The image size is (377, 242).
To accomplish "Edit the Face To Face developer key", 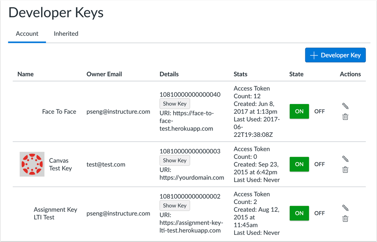I will point(345,106).
